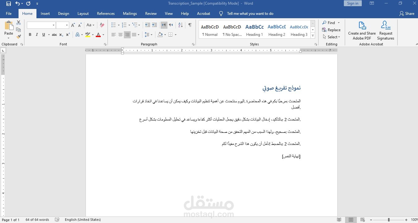The image size is (418, 223).
Task: Set left-to-right text direction
Action: pos(164,25)
